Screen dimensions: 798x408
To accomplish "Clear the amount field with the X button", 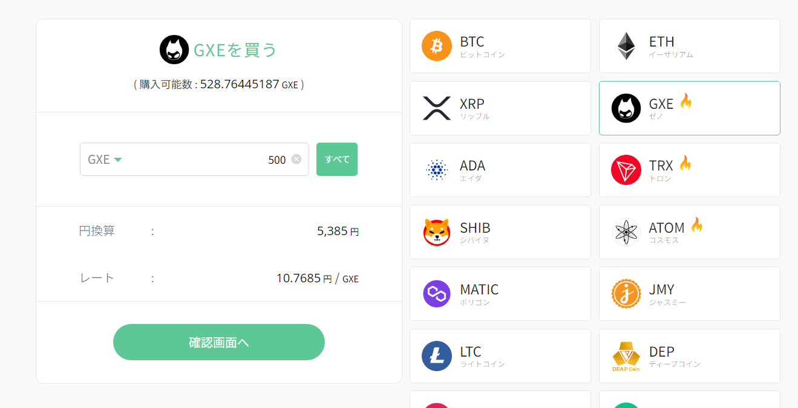I will 296,159.
